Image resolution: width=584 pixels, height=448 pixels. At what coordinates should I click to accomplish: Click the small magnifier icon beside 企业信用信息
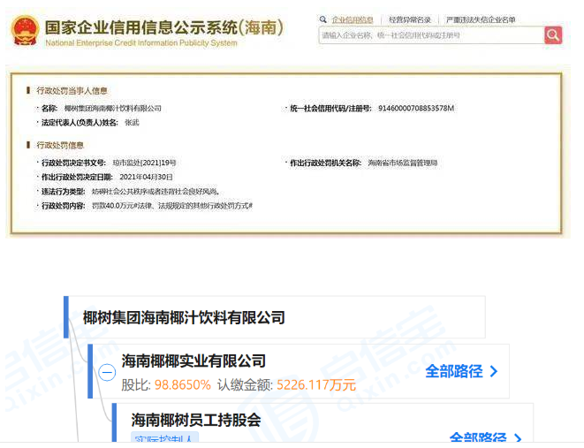coord(322,19)
